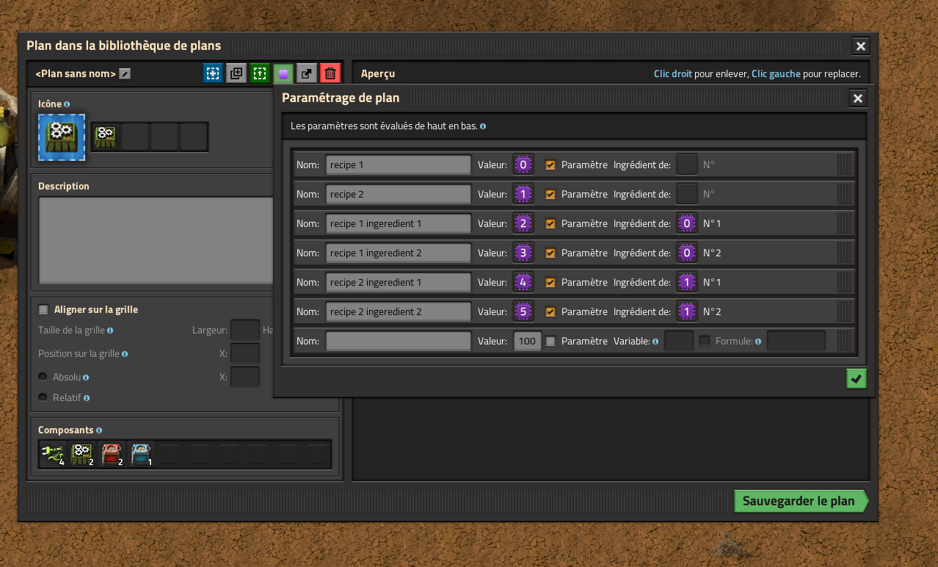This screenshot has width=938, height=567.
Task: Enable the Aligner sur la grille checkbox
Action: [43, 310]
